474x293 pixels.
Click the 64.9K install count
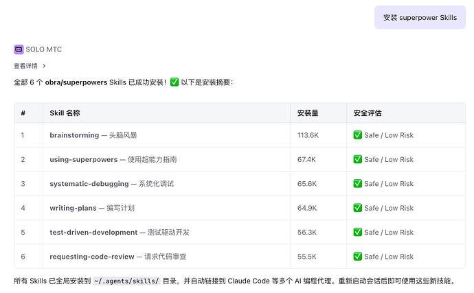[307, 208]
